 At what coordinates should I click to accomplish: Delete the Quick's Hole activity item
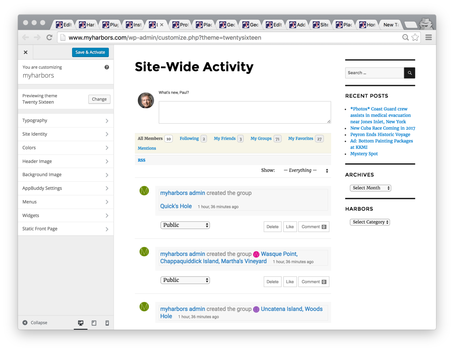tap(273, 227)
